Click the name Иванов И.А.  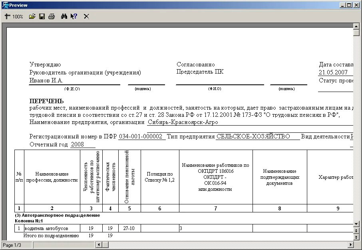tap(46, 80)
